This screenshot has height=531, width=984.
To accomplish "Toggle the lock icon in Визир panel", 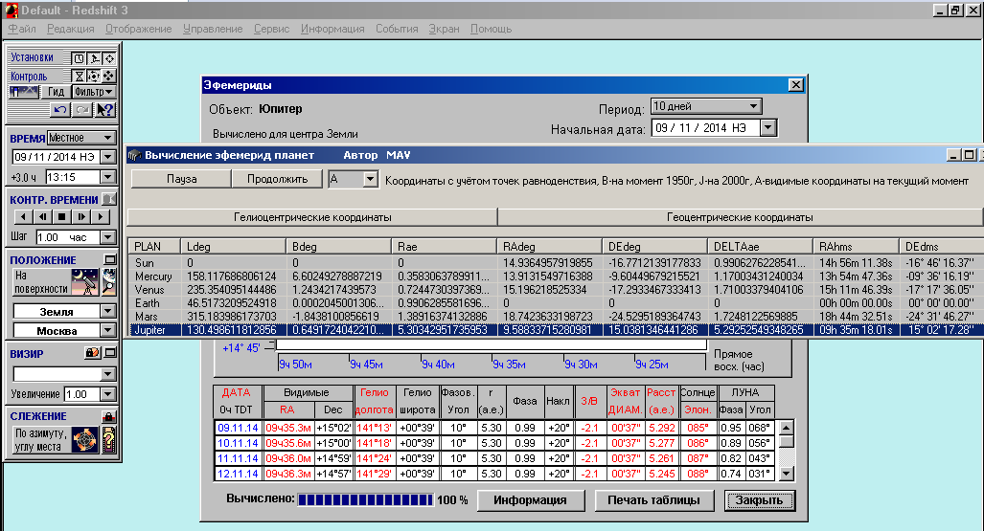I will [93, 353].
